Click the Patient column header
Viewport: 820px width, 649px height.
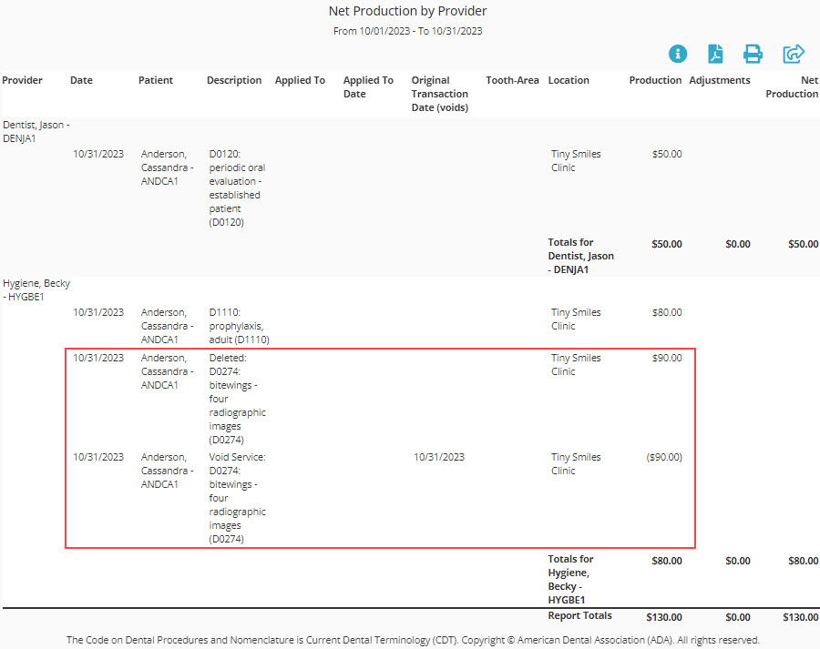click(x=155, y=80)
